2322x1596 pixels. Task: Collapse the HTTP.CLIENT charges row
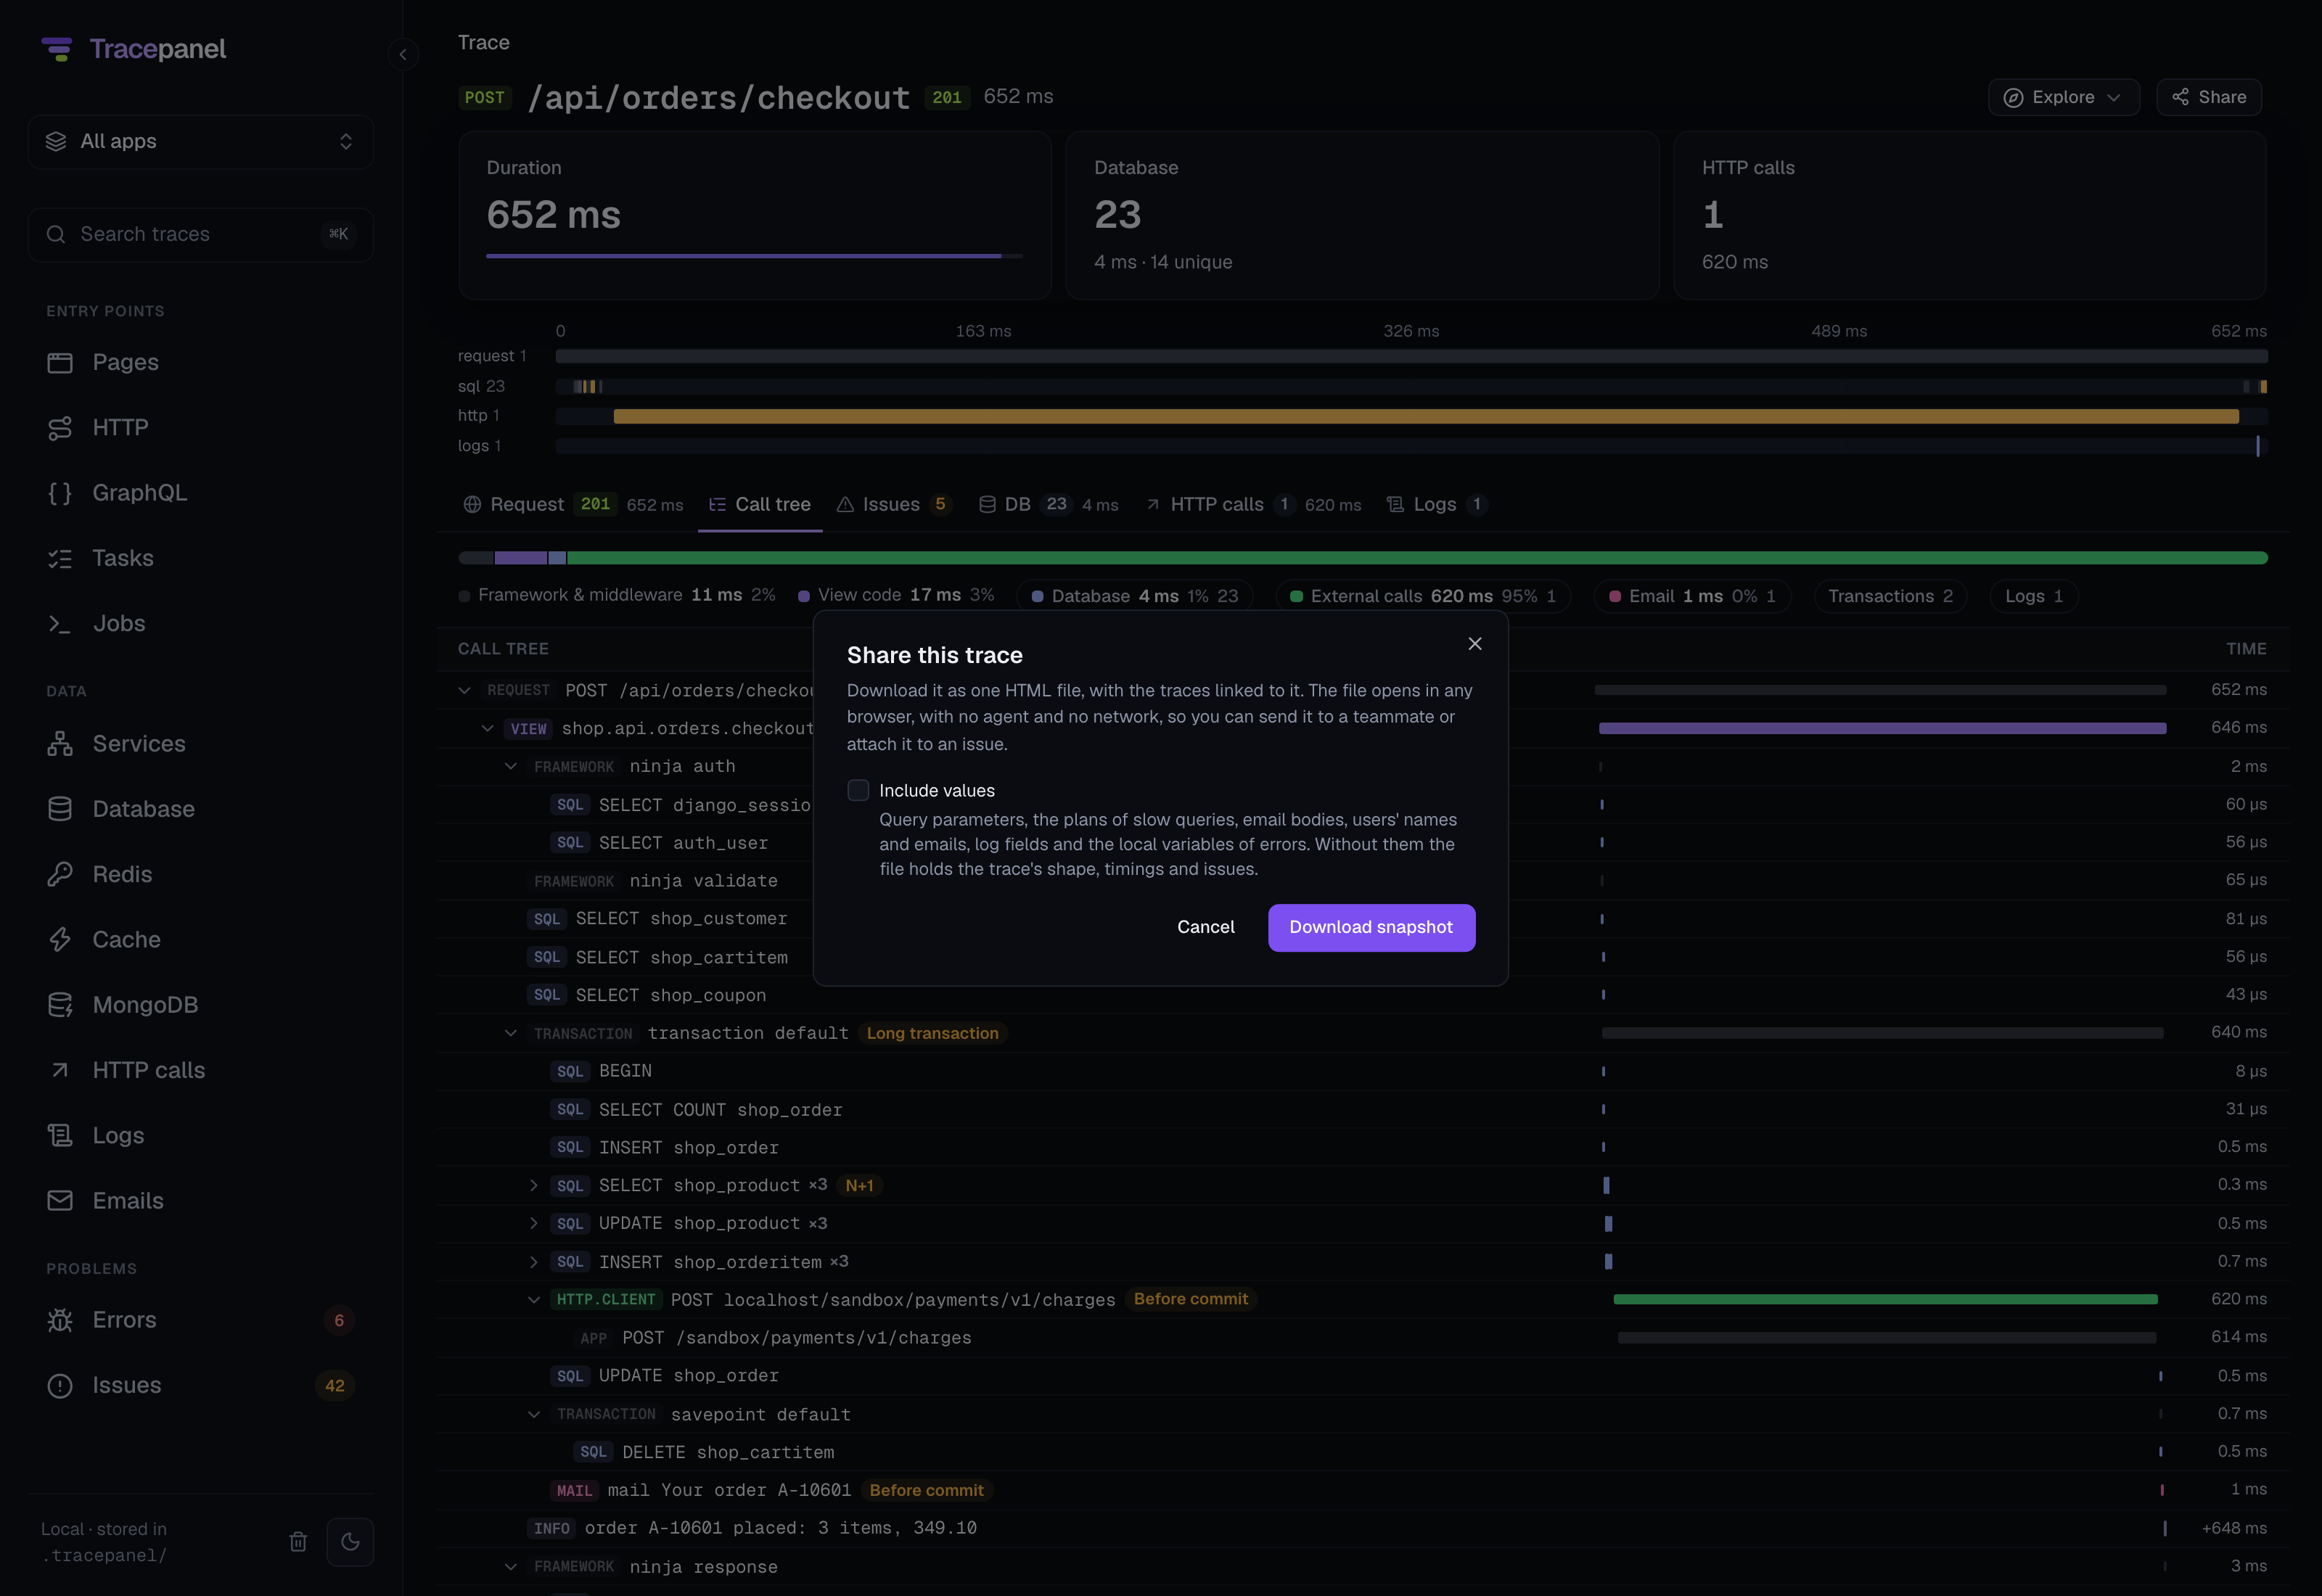[533, 1300]
